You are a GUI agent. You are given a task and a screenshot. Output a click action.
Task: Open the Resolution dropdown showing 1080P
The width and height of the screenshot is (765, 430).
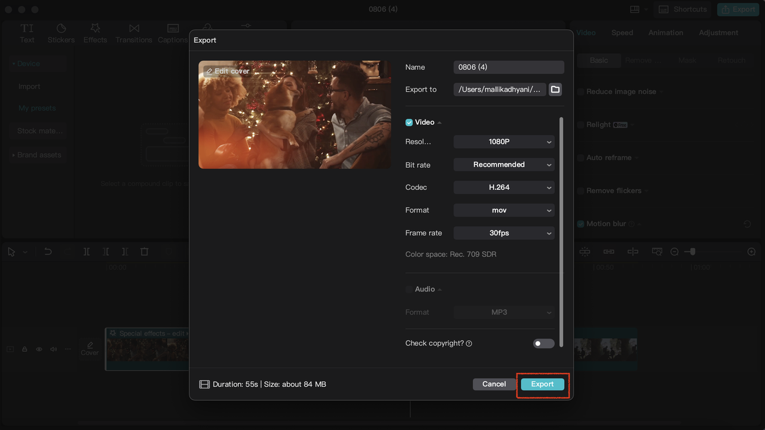click(503, 142)
